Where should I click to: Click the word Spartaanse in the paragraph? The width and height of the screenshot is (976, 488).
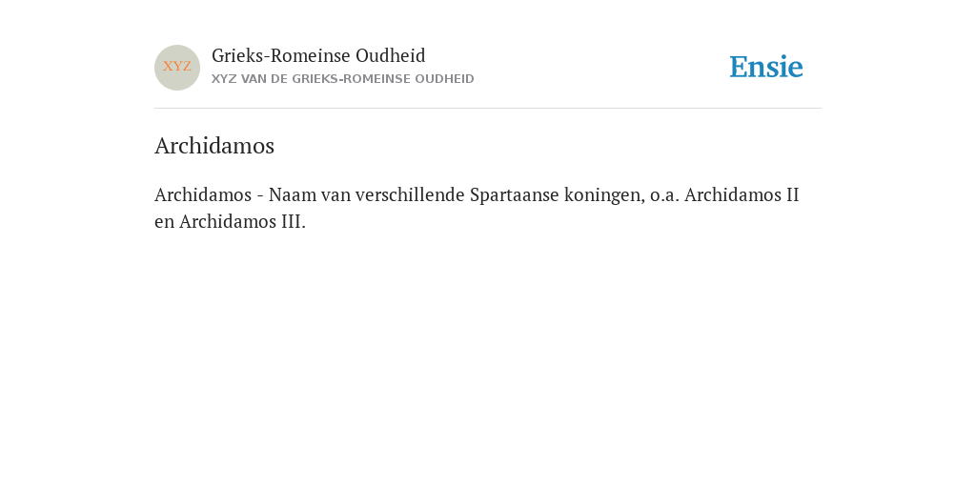click(515, 195)
